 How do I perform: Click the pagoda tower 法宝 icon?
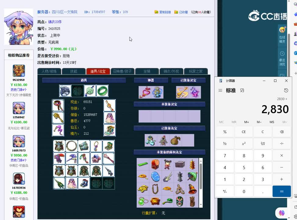(x=192, y=164)
